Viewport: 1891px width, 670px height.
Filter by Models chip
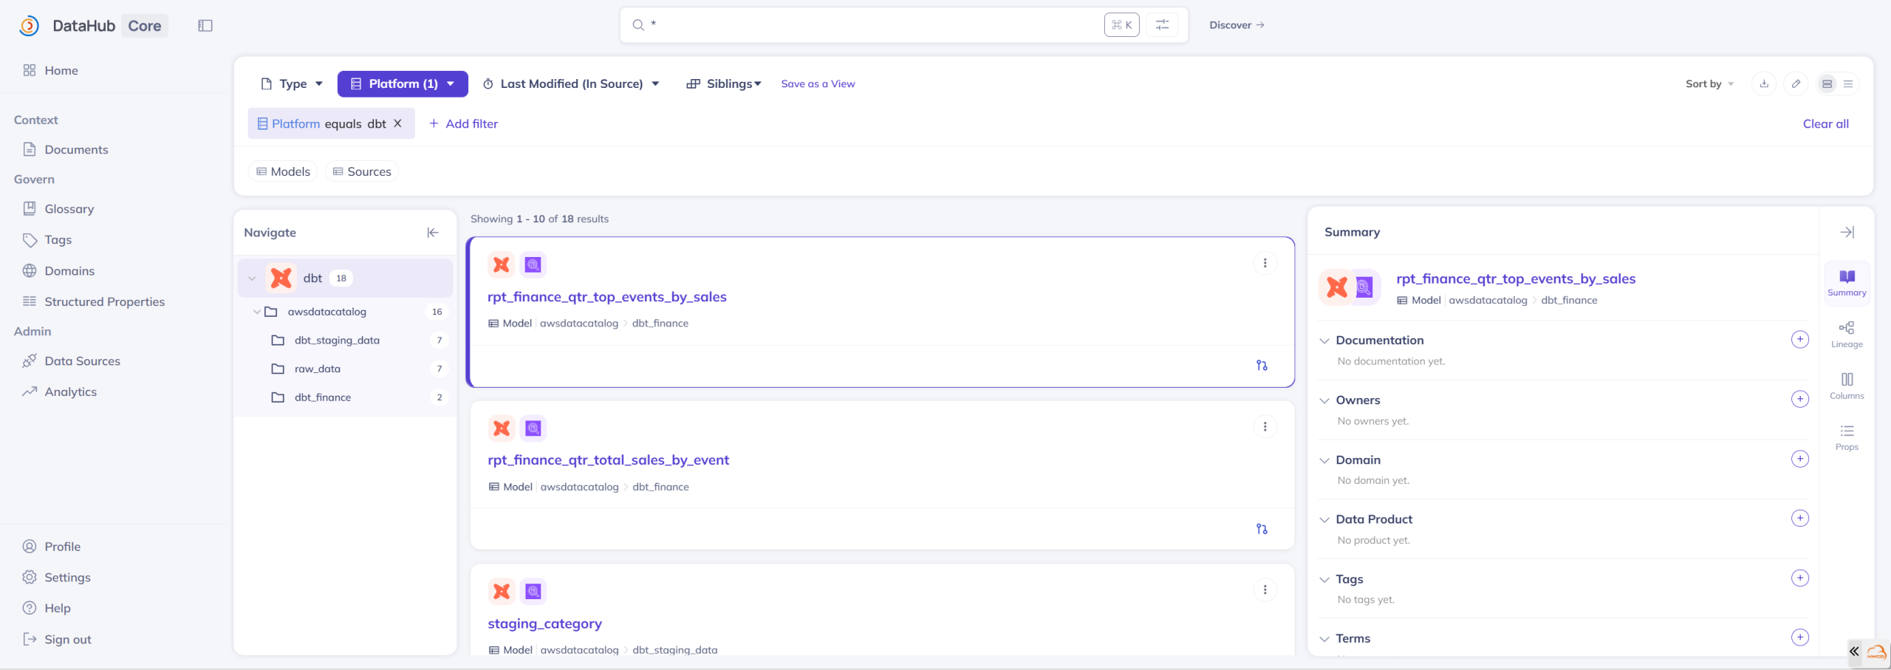[x=283, y=171]
